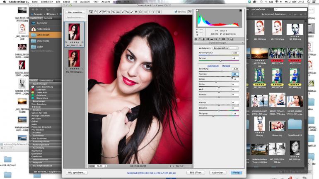Choose the Color Sampler tool

coord(104,12)
